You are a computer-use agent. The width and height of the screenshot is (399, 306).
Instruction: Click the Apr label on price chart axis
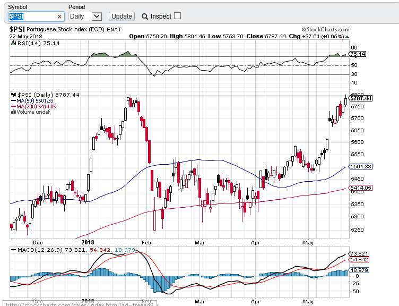(255, 243)
